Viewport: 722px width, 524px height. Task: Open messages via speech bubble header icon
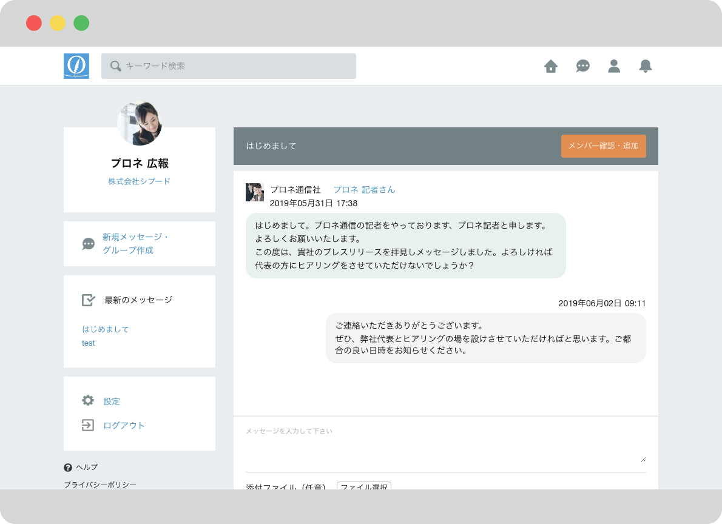pos(582,66)
